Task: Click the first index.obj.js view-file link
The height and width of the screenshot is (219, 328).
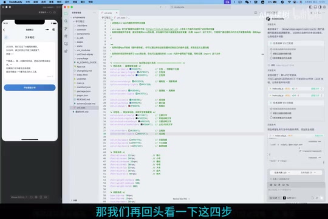Action: click(x=315, y=89)
